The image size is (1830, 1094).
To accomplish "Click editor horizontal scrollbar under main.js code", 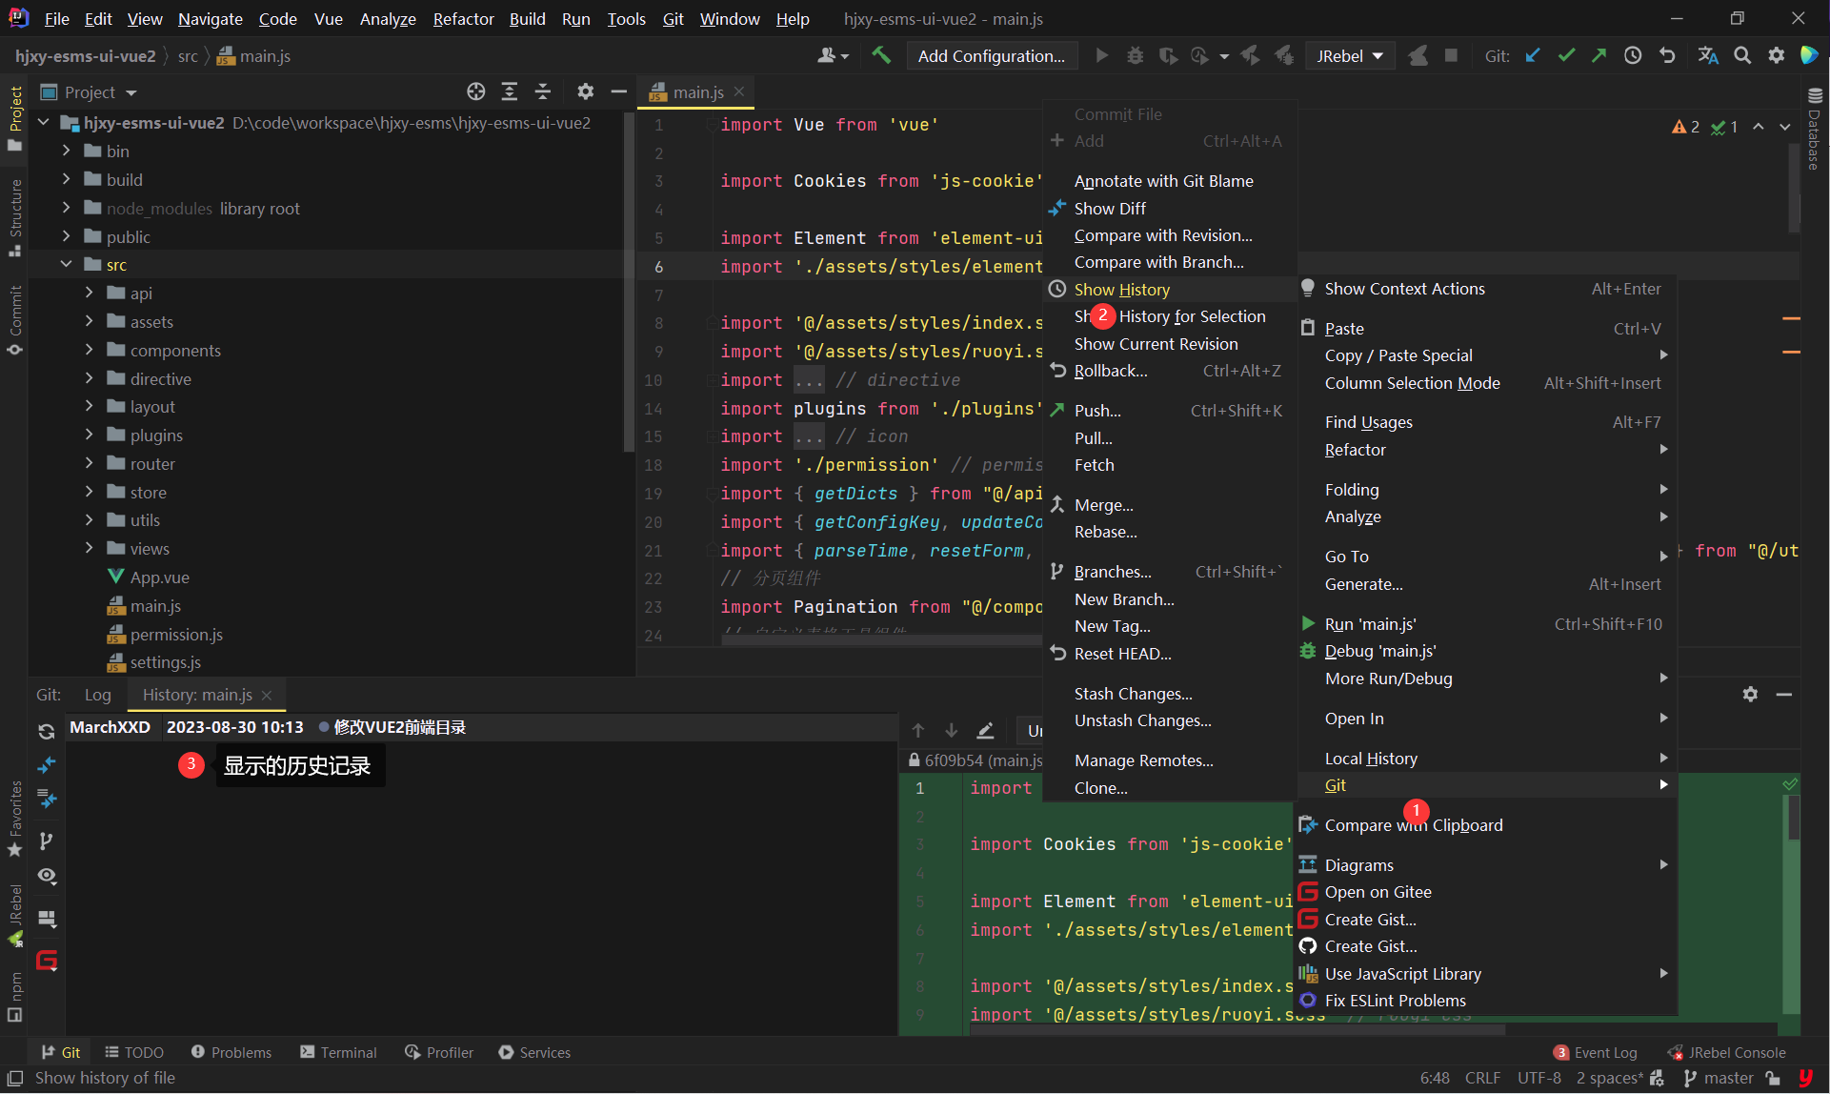I will coord(881,640).
